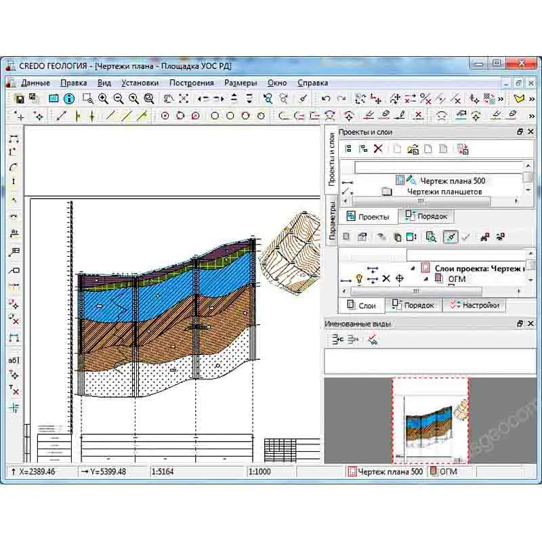Click the zoom in magnifier icon
The width and height of the screenshot is (542, 542).
[x=103, y=99]
